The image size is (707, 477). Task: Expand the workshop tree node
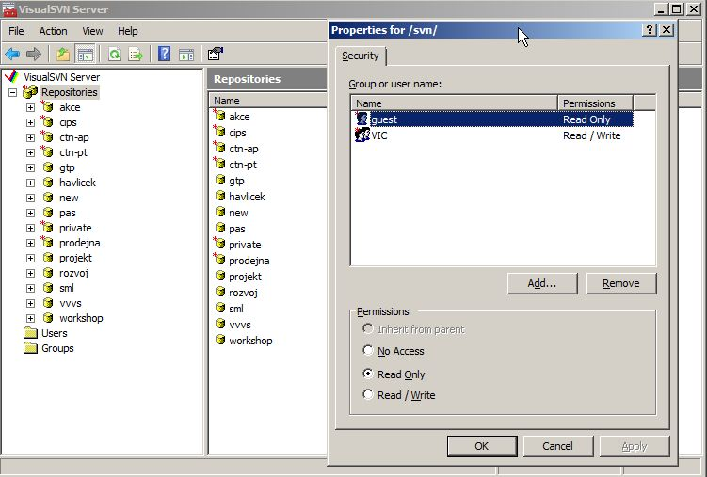click(x=30, y=318)
